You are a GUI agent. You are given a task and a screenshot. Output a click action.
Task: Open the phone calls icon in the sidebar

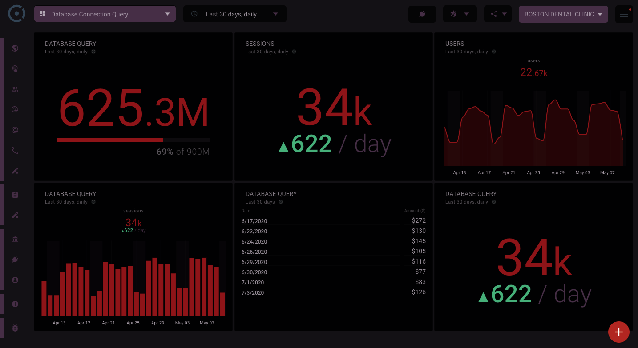(15, 151)
